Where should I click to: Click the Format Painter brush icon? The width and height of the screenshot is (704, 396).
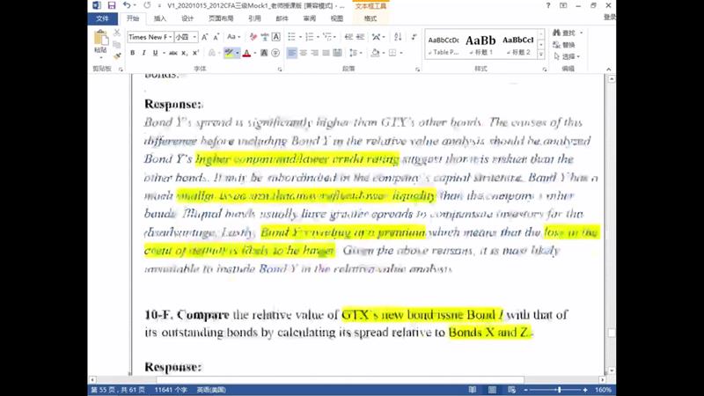[117, 56]
